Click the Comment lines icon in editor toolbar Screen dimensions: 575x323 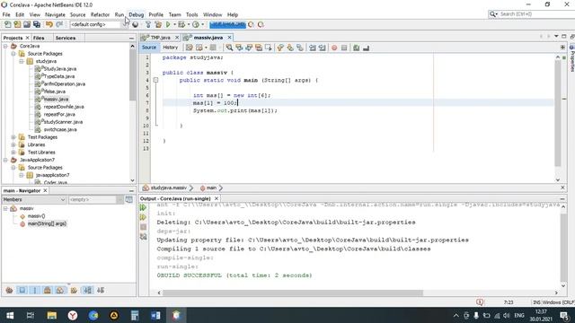tap(356, 48)
